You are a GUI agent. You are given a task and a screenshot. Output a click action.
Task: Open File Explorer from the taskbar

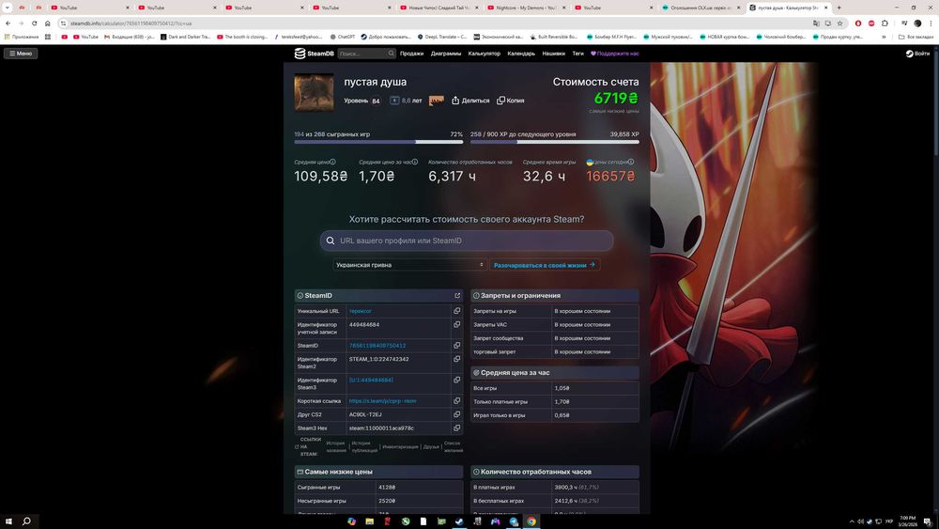[x=369, y=521]
